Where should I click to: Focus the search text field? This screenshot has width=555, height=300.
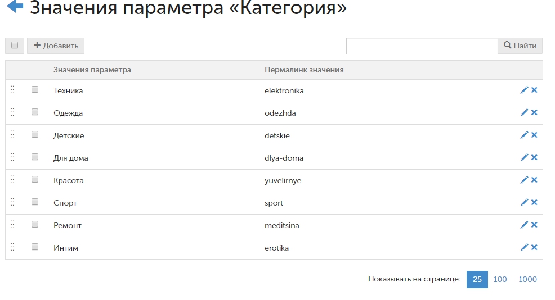click(x=422, y=46)
